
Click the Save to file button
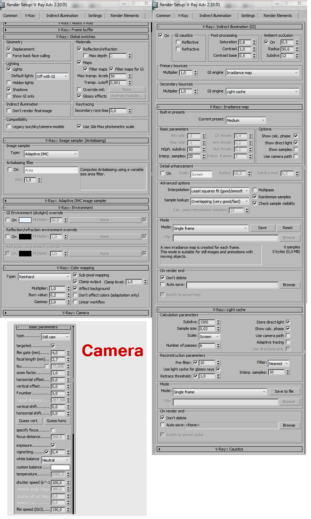pyautogui.click(x=284, y=391)
